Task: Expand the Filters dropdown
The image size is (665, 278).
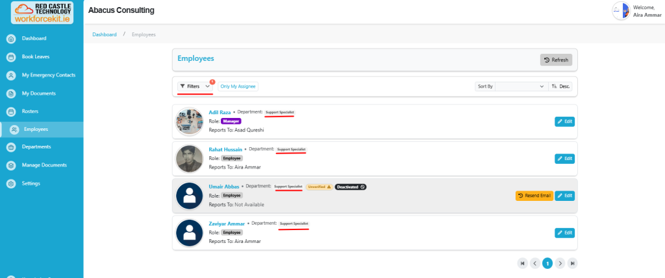Action: pyautogui.click(x=195, y=86)
